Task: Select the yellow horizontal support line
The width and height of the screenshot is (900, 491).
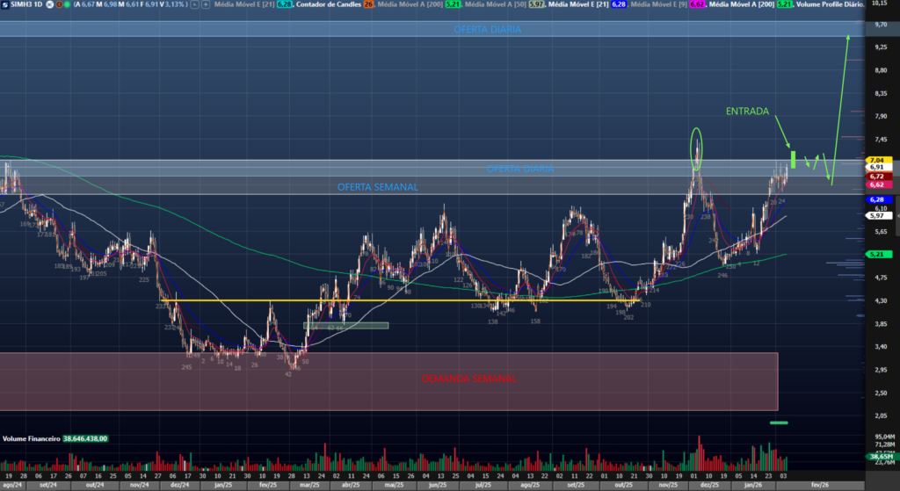Action: pos(264,301)
